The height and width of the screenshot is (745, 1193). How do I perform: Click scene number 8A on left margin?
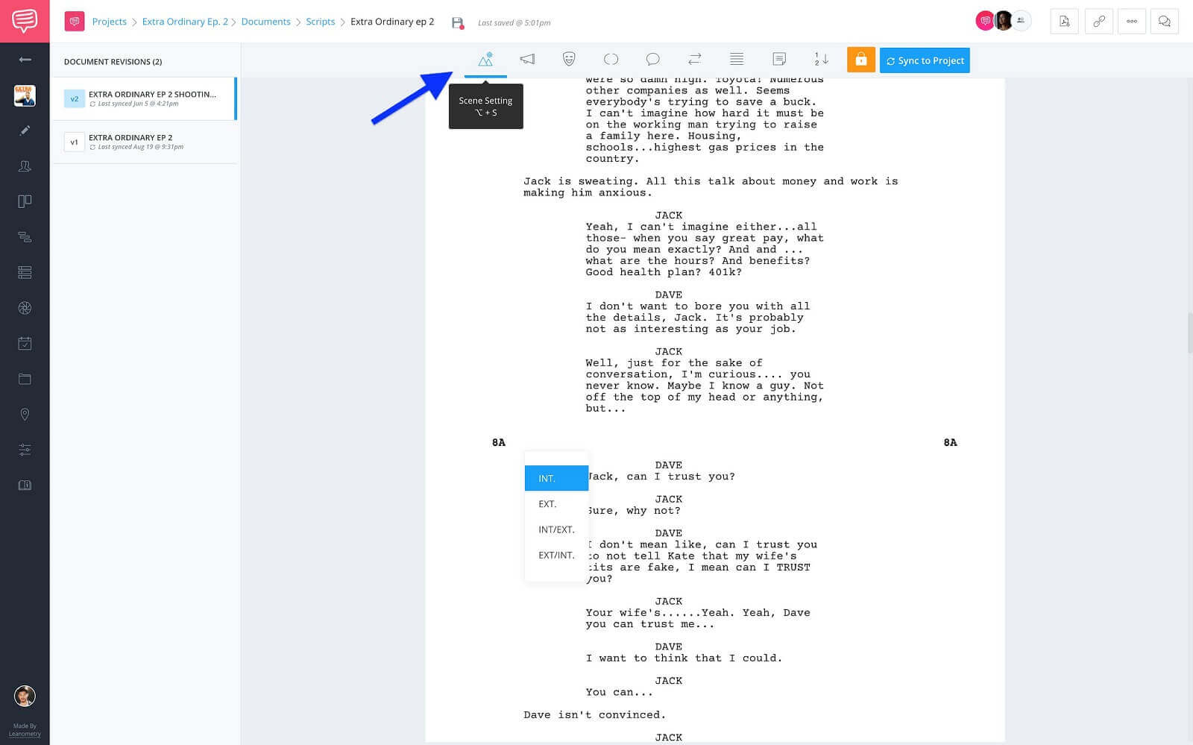[498, 442]
